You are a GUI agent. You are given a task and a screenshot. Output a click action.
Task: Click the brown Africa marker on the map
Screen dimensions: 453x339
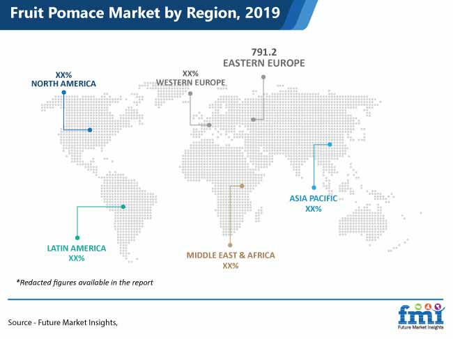[x=242, y=186]
